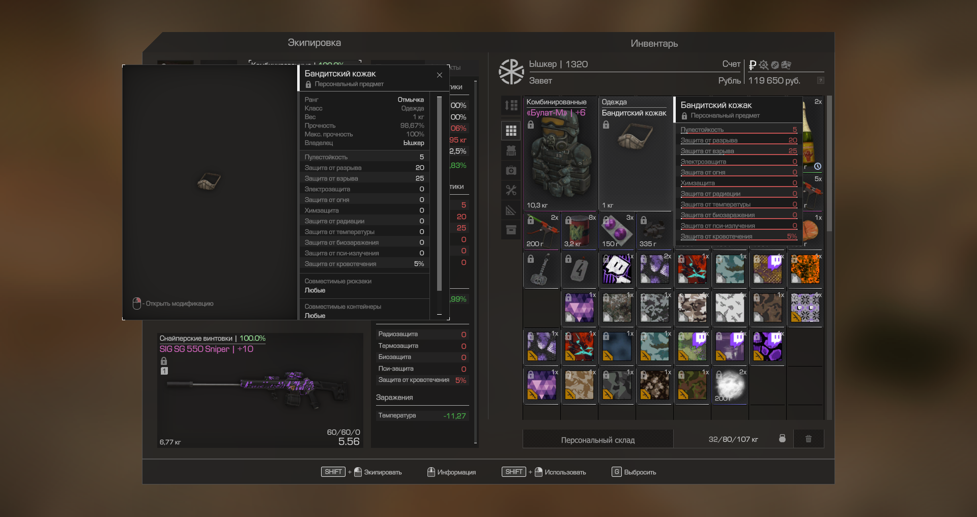Click Защита от разрыва bar in tooltip

(x=739, y=141)
